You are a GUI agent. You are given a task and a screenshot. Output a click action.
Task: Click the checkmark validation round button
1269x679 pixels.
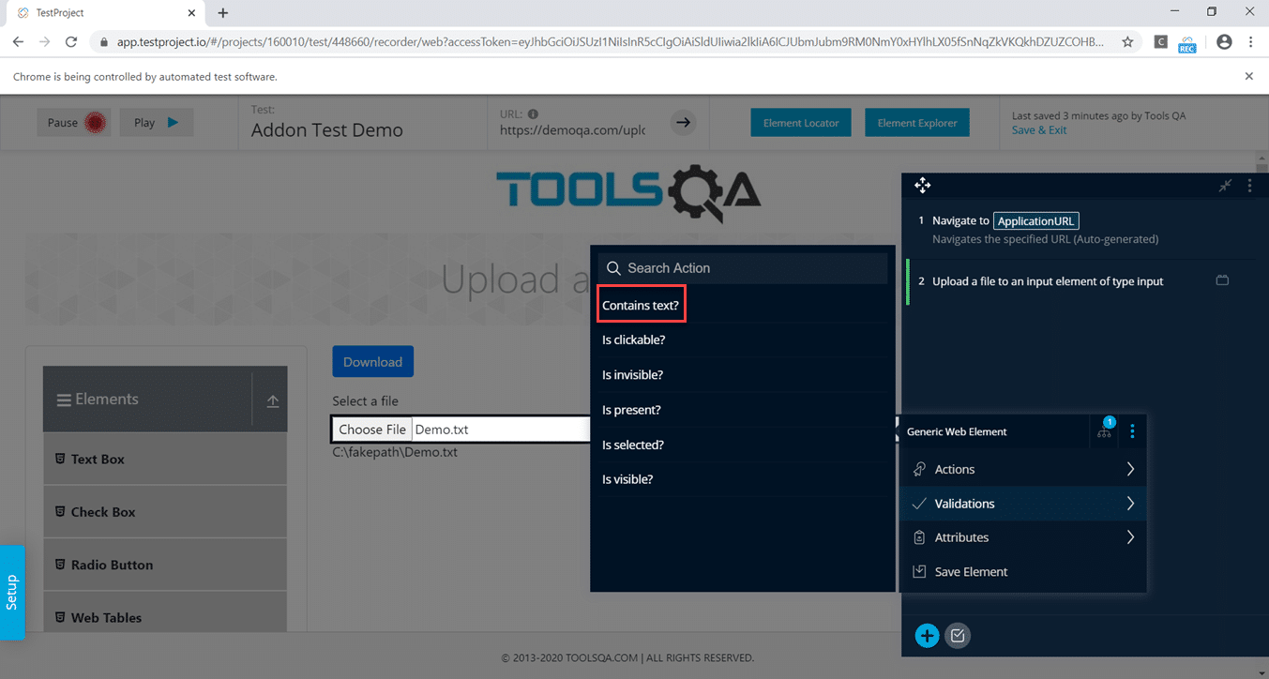click(x=958, y=636)
